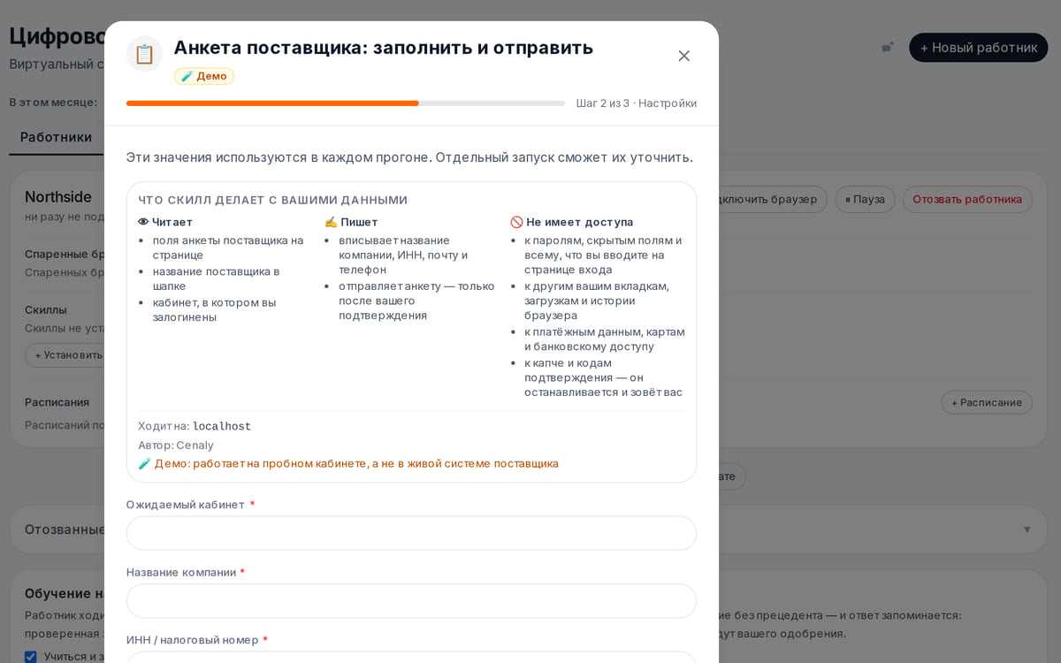Click the chat-plus icon beside Новый работник
This screenshot has width=1061, height=663.
[x=888, y=47]
